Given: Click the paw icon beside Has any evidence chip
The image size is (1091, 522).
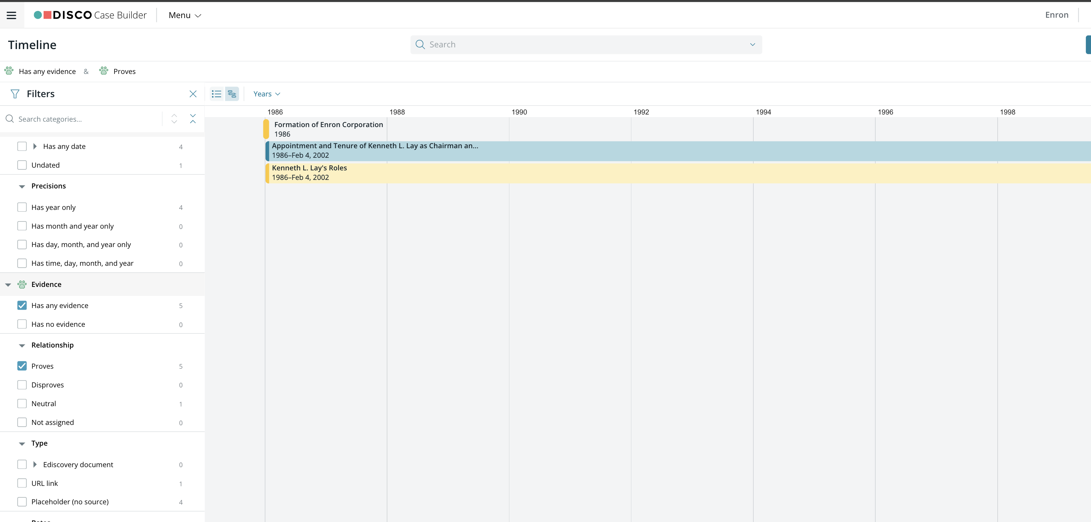Looking at the screenshot, I should (x=9, y=71).
